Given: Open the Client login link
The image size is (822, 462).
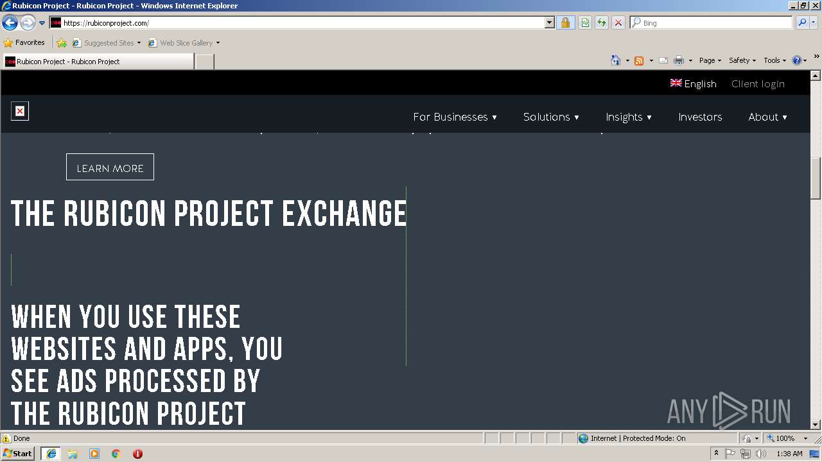Looking at the screenshot, I should (x=758, y=83).
